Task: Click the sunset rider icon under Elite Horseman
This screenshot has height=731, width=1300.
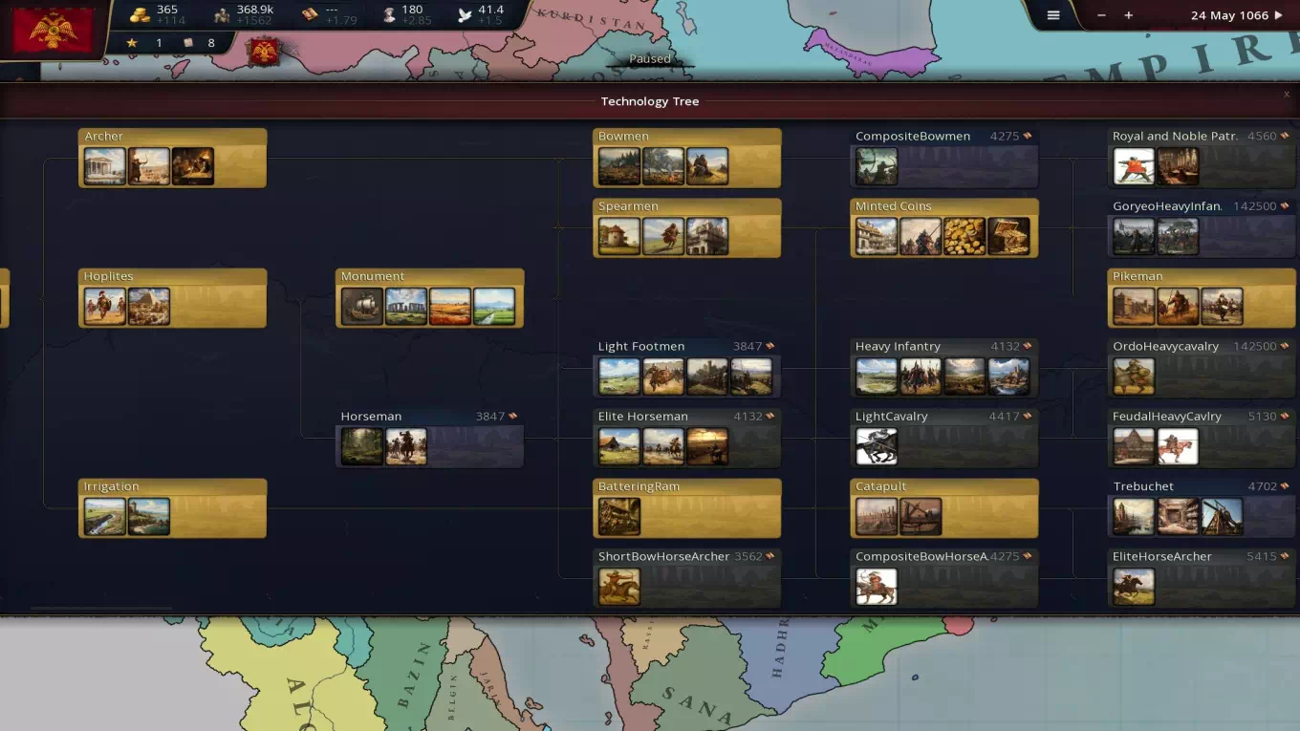Action: tap(707, 446)
